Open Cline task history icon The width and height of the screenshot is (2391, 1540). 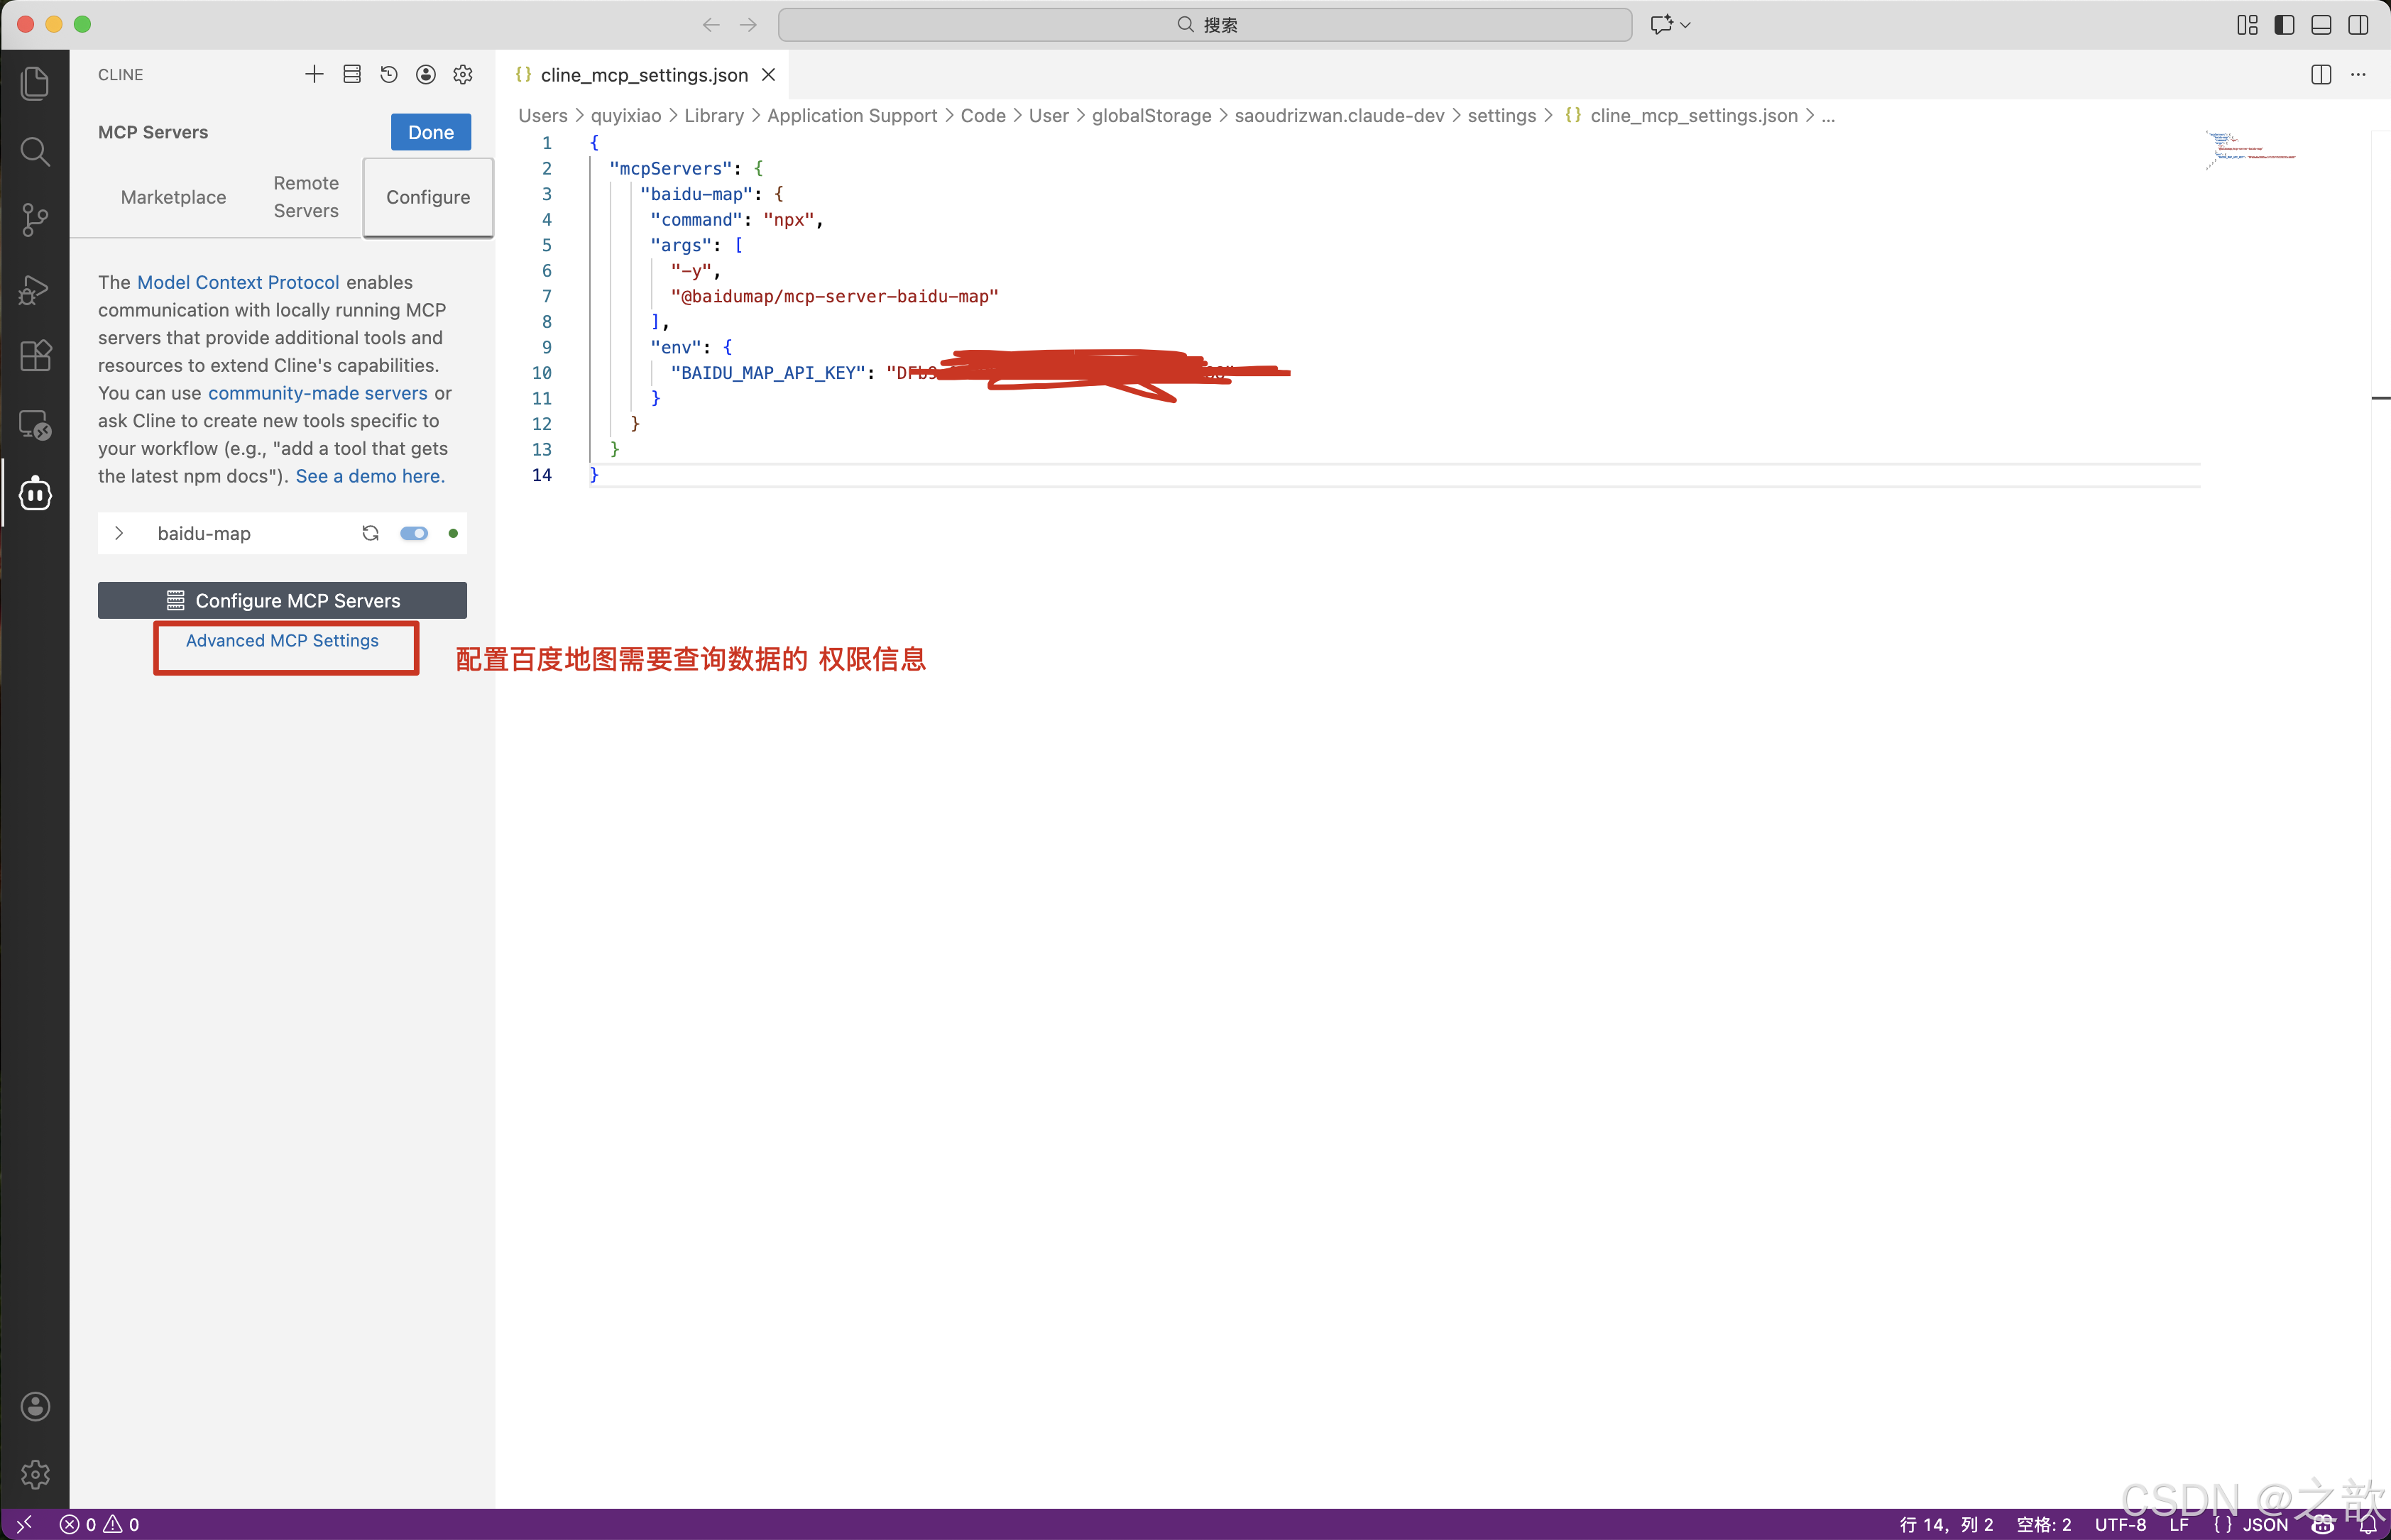[389, 74]
